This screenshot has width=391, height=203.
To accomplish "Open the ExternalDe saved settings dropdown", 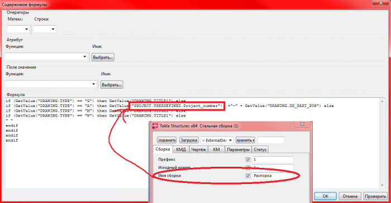I will point(217,140).
